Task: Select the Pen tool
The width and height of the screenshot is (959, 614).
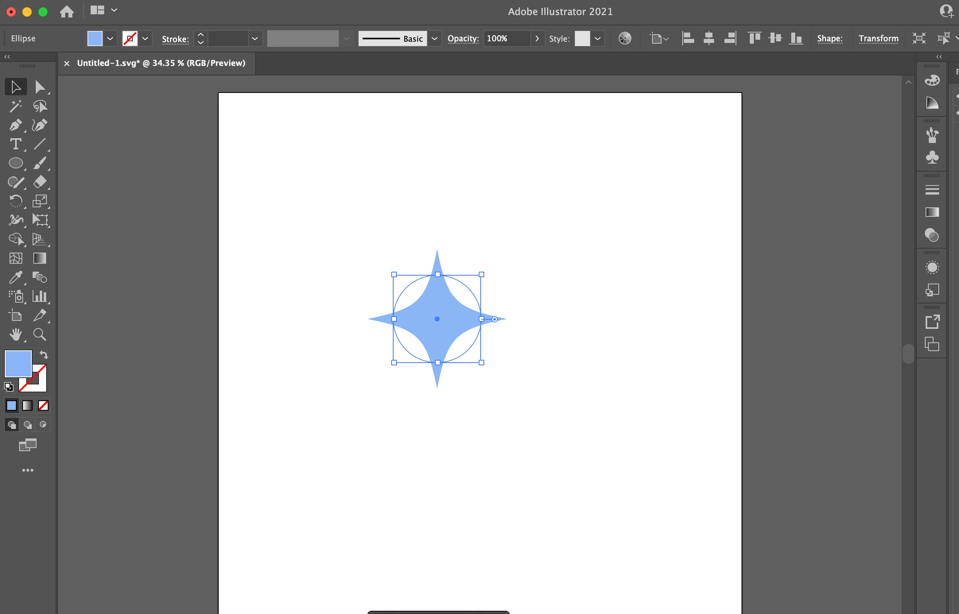Action: [x=15, y=125]
